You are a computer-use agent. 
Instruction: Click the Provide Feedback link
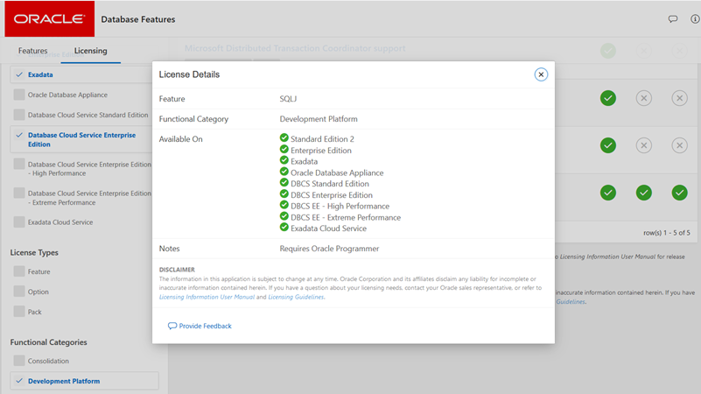205,326
